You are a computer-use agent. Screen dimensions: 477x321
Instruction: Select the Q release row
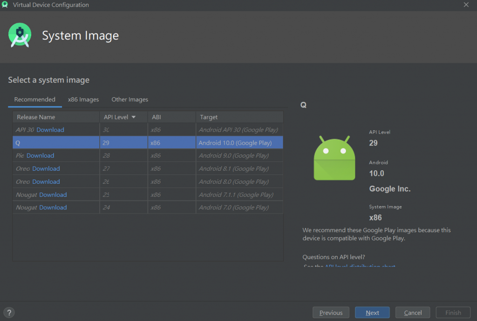[x=148, y=142]
